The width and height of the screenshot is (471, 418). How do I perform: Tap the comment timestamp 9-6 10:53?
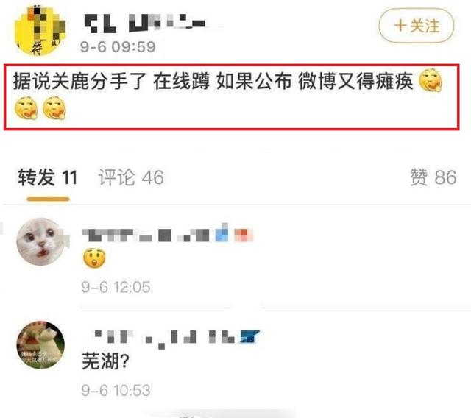[x=116, y=390]
